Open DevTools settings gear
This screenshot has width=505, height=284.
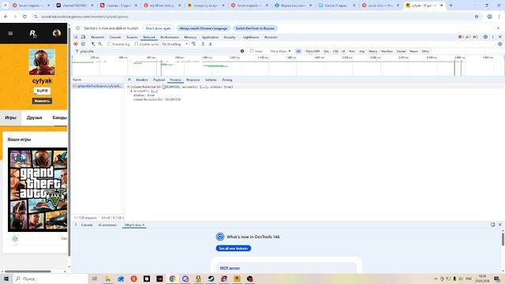[485, 37]
